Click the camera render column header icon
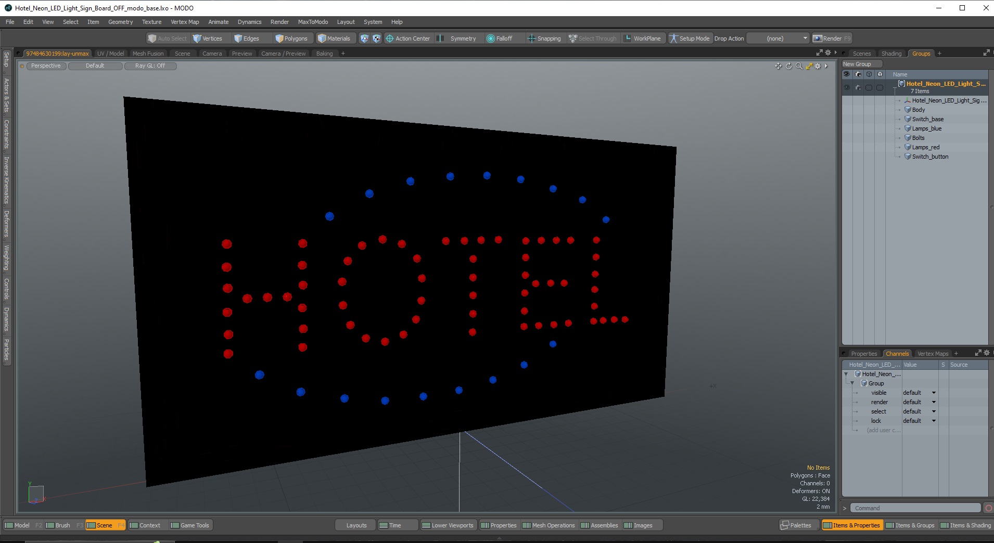 (x=858, y=74)
